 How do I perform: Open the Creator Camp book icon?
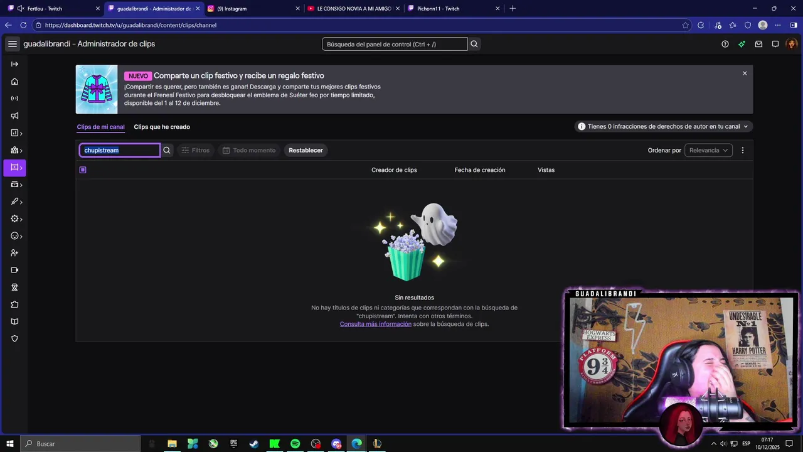coord(14,321)
